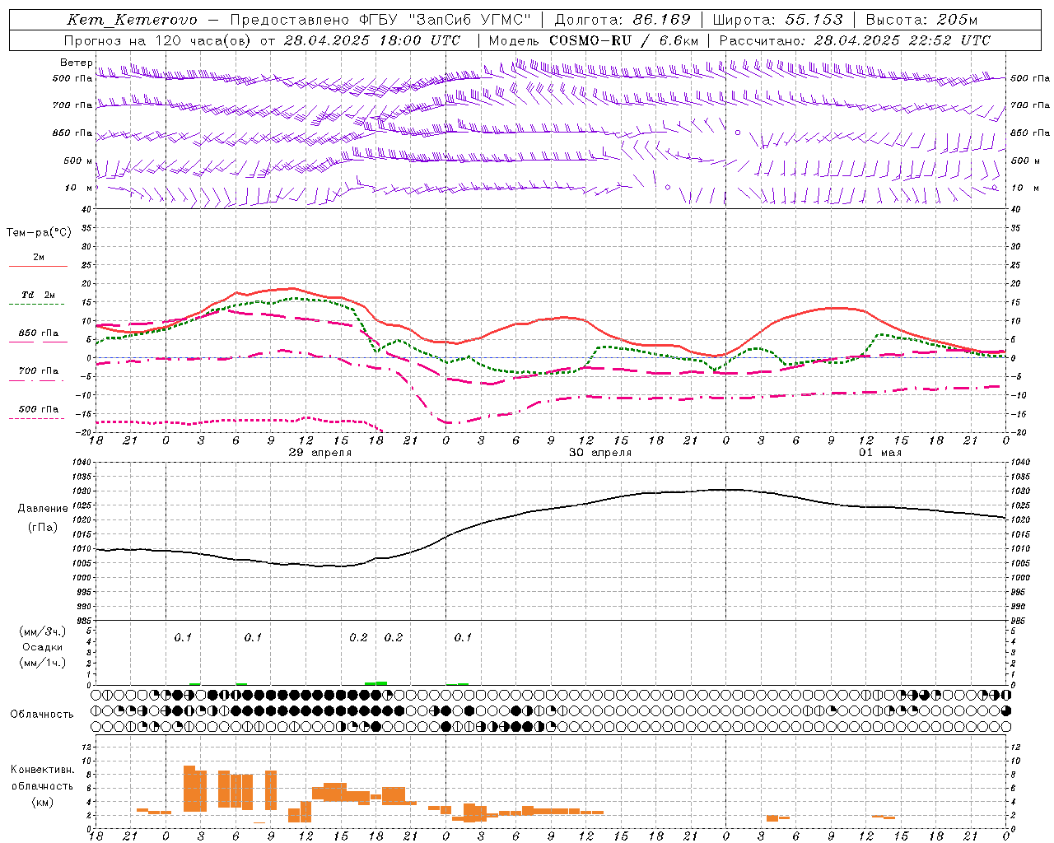The height and width of the screenshot is (843, 1054).
Task: Click the Облачность row label
Action: point(42,715)
